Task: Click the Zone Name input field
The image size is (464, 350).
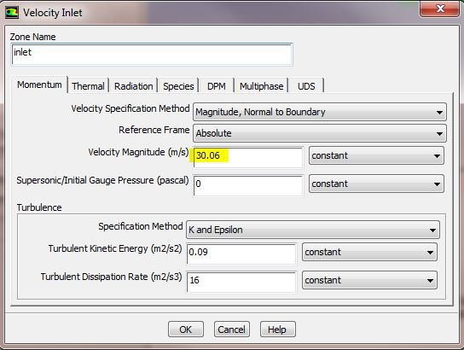Action: coord(152,55)
